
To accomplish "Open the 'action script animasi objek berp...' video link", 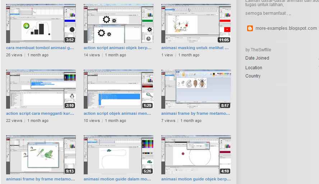I will 117,48.
